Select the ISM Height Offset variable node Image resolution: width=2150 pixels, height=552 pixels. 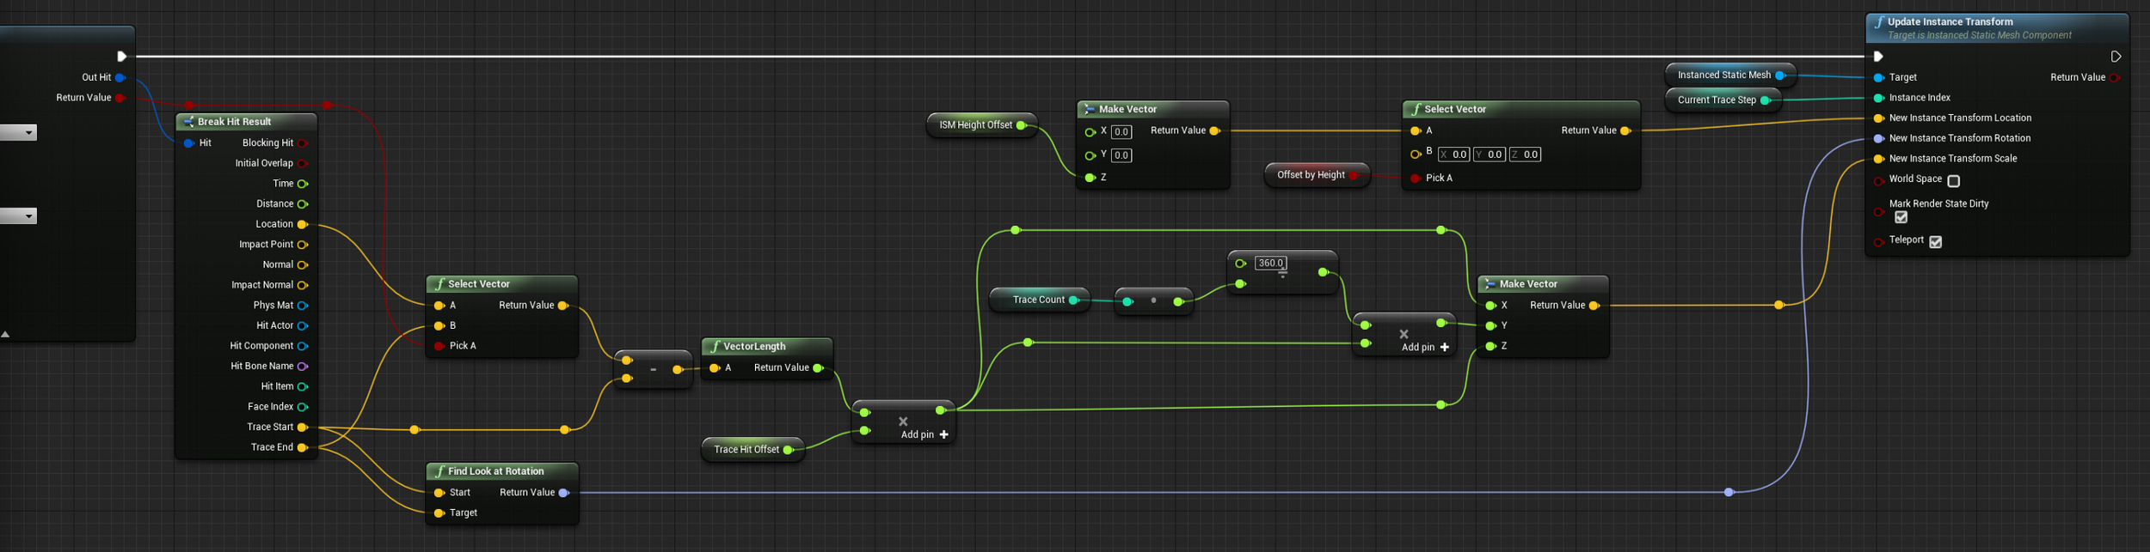(x=981, y=125)
